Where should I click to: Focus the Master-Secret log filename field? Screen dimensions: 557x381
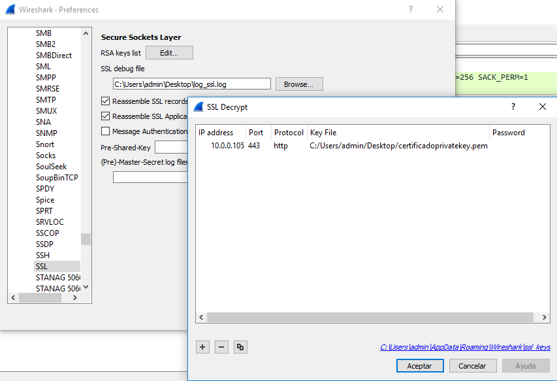coord(150,177)
